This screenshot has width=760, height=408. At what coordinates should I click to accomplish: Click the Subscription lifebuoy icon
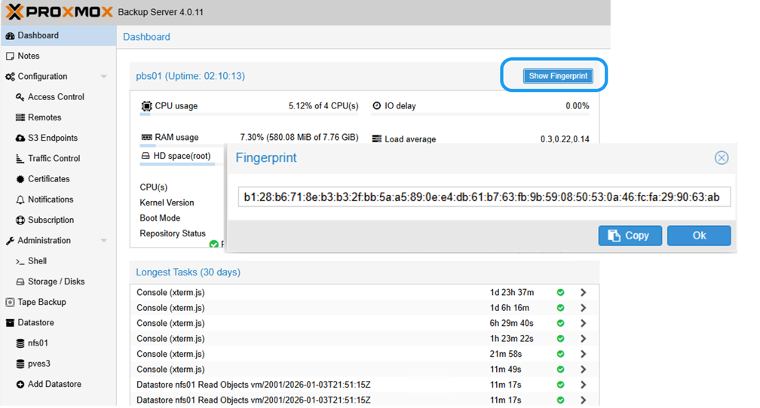[20, 221]
